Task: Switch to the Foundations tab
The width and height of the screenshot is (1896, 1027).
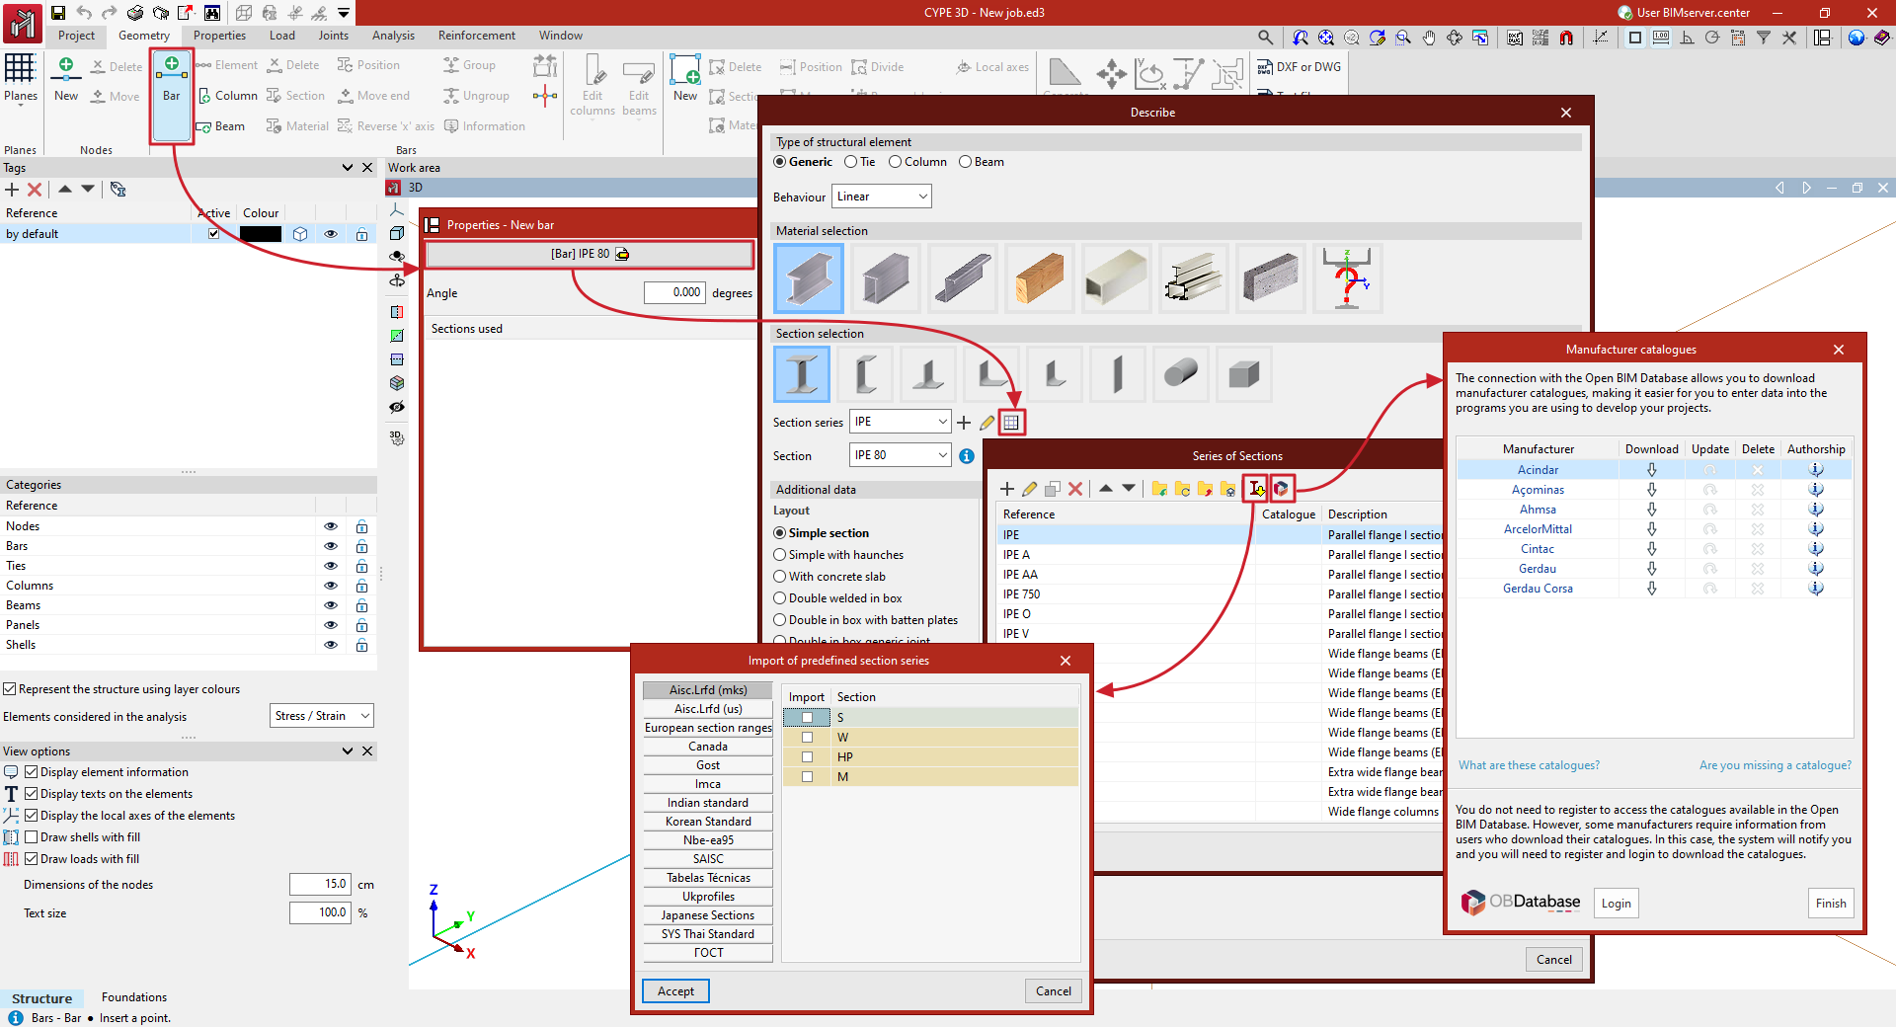Action: tap(134, 997)
